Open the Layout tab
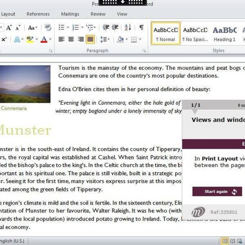This screenshot has width=245, height=245. point(8,14)
